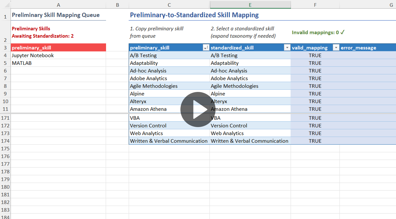
Task: Open the valid_mapping column filter dropdown
Action: [x=336, y=48]
